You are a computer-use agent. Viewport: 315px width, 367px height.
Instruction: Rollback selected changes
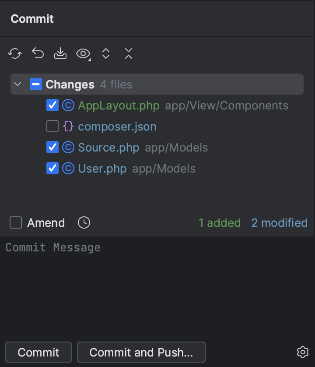[x=38, y=53]
